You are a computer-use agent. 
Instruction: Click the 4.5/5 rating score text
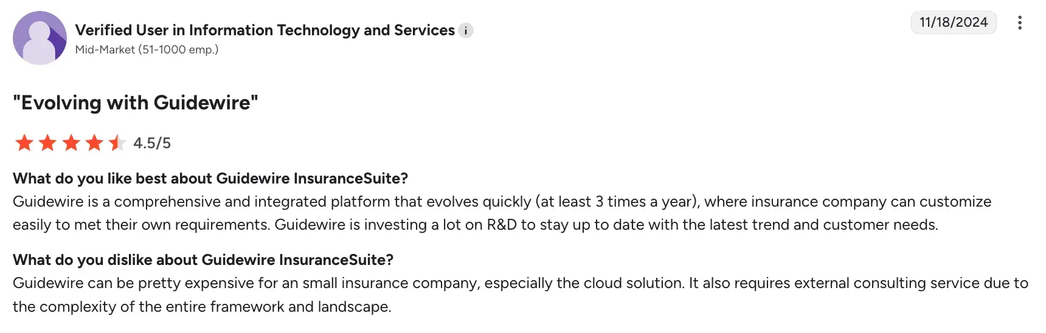(x=152, y=143)
